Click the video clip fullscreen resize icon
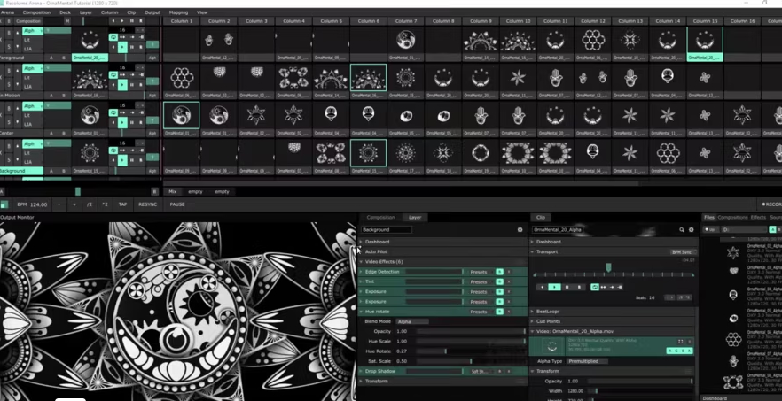The height and width of the screenshot is (401, 782). 681,342
